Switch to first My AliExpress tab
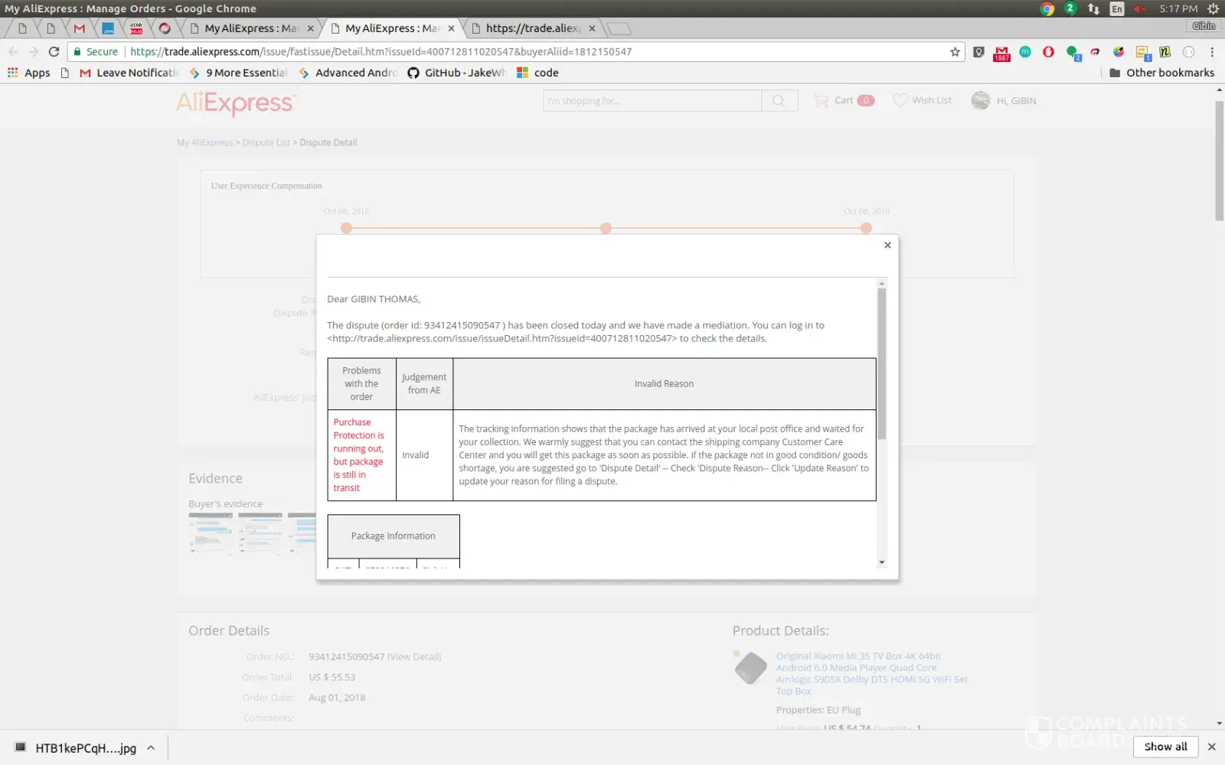This screenshot has width=1225, height=765. click(x=250, y=28)
